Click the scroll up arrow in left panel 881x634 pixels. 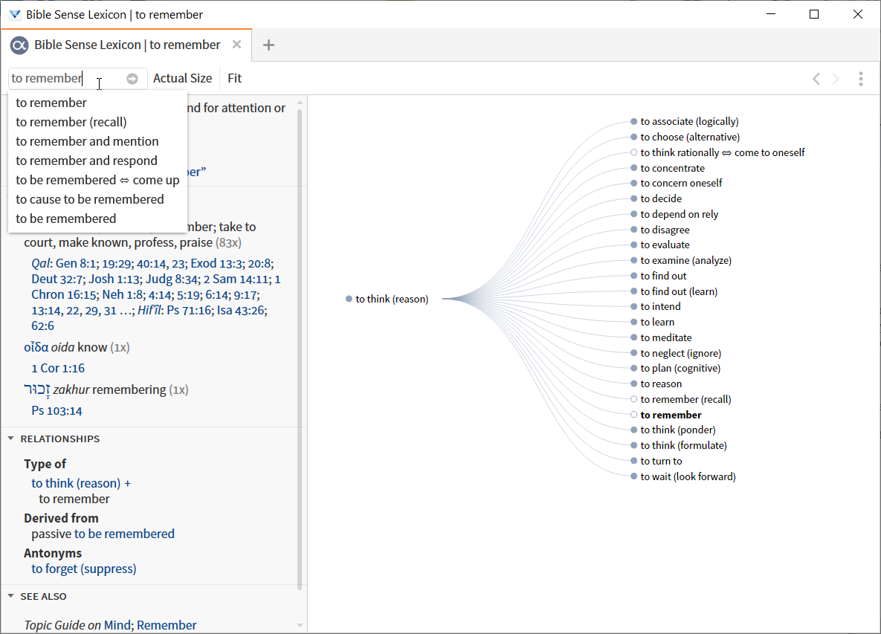pos(300,103)
